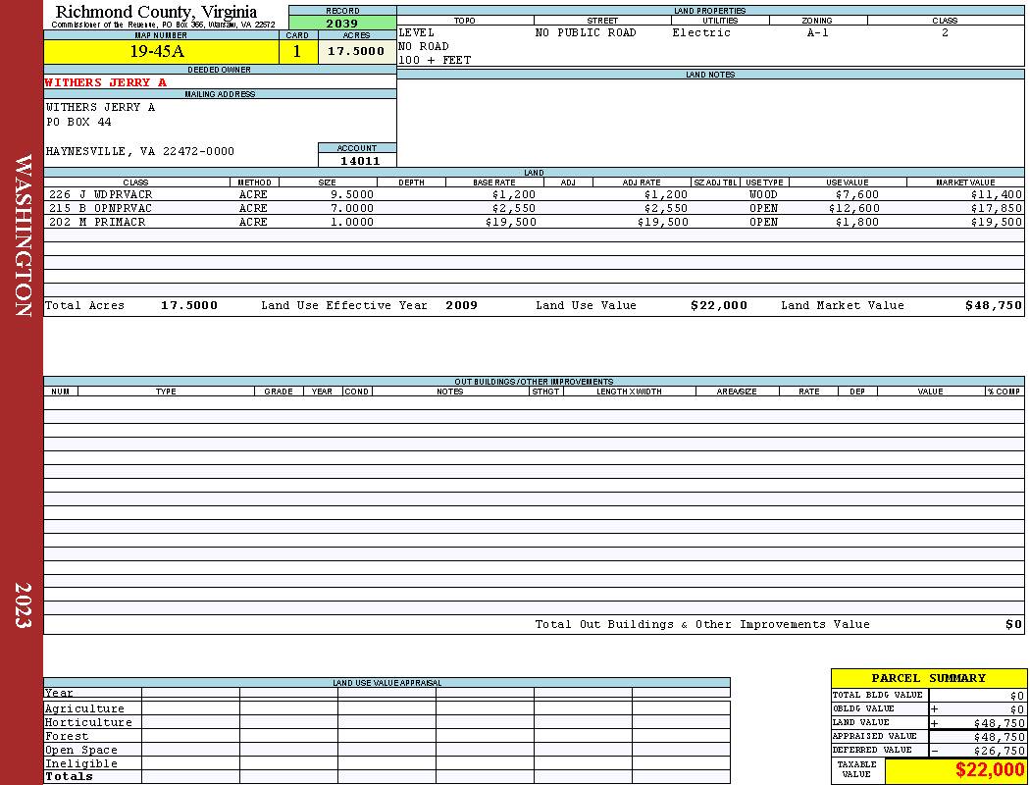Click the Open Space row label
Screen dimensions: 1030x785
tap(80, 751)
